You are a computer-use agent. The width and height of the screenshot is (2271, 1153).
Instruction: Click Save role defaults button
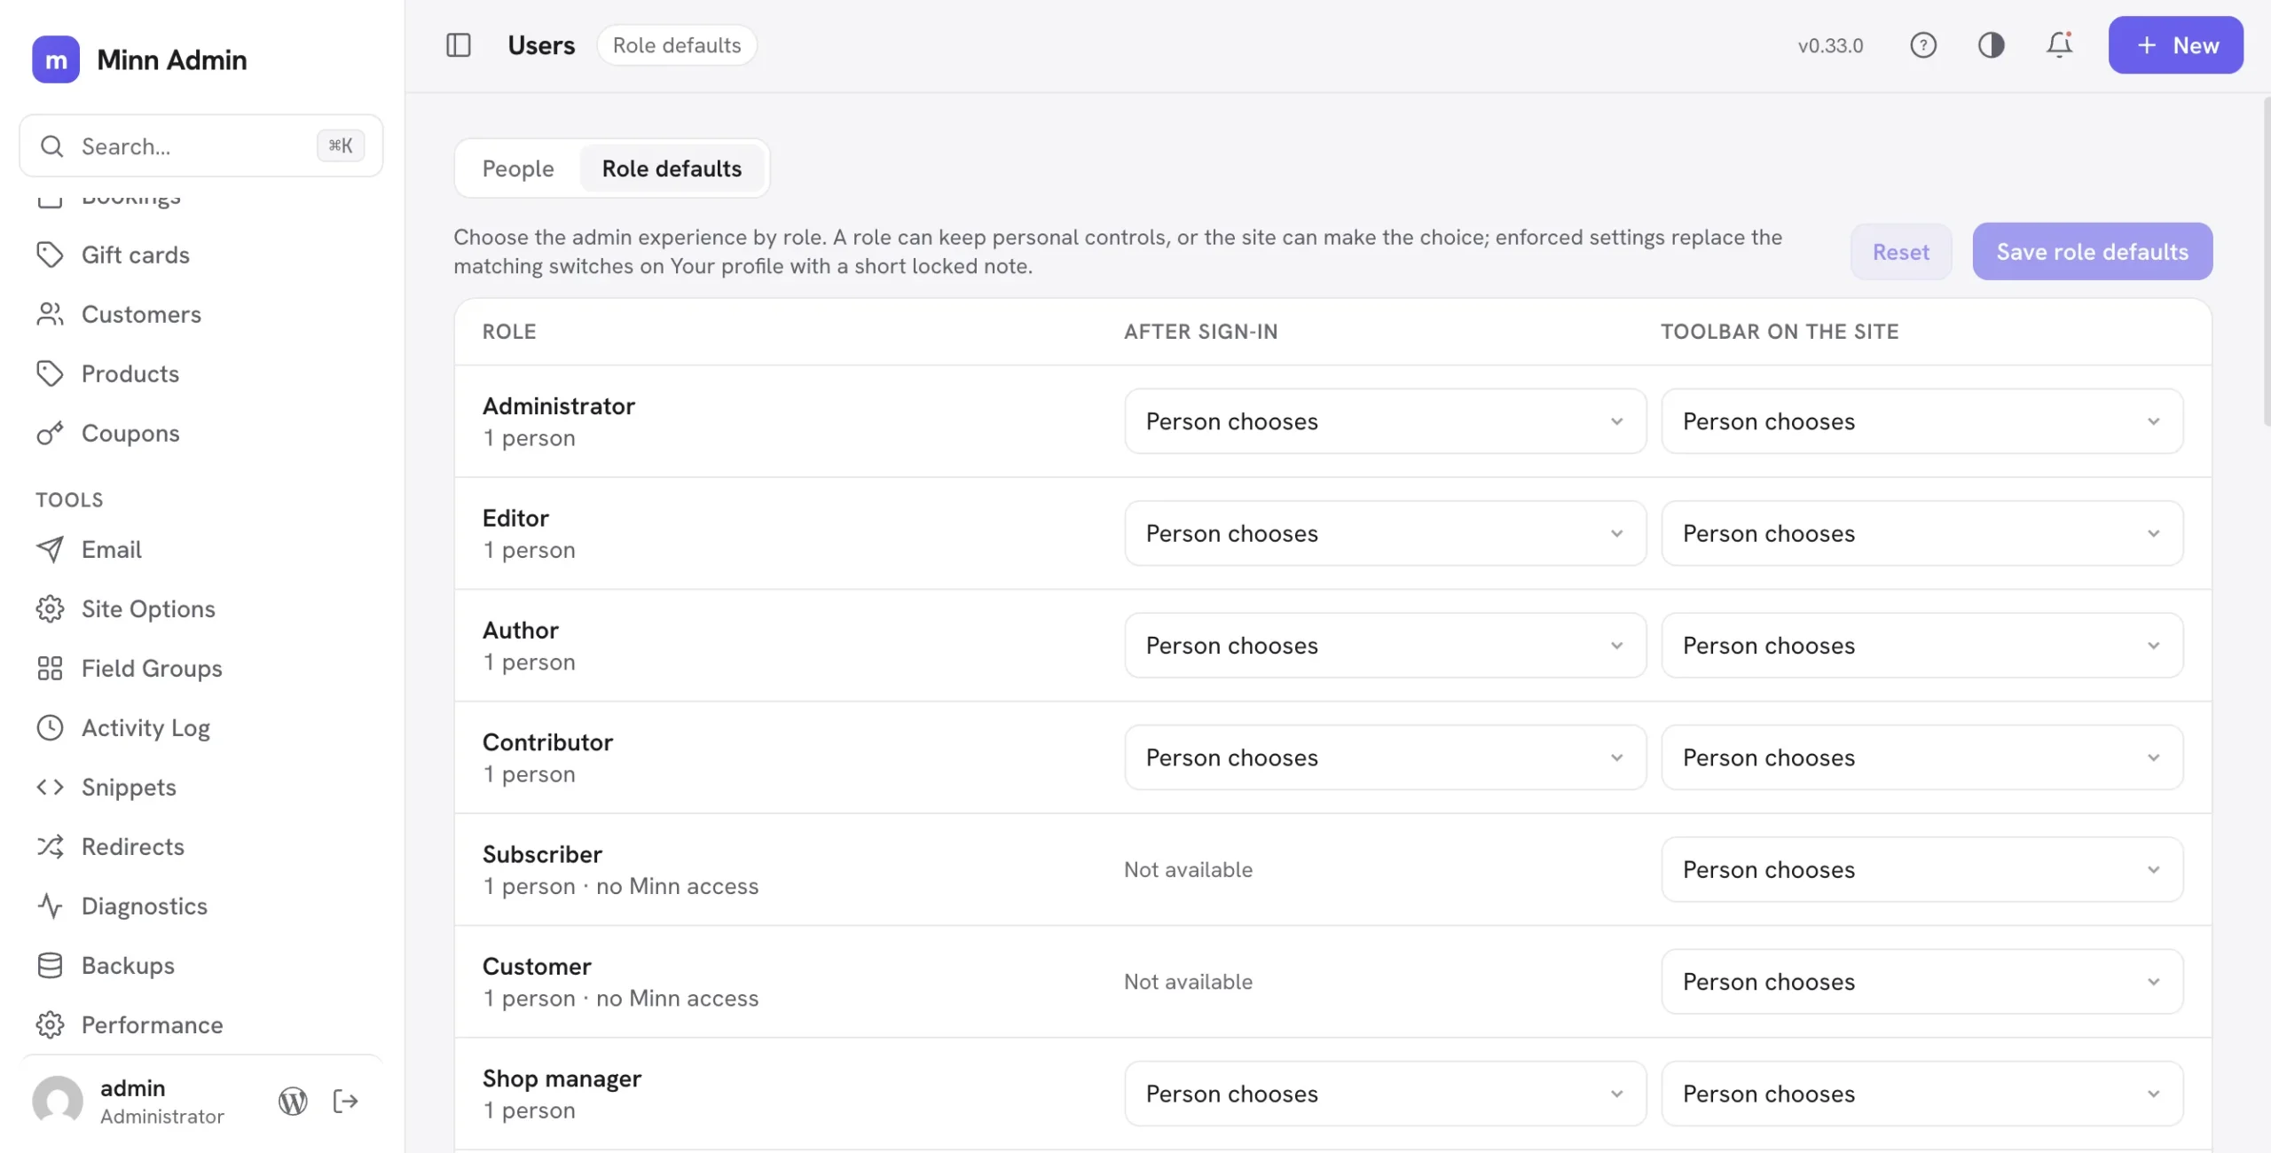click(x=2093, y=252)
